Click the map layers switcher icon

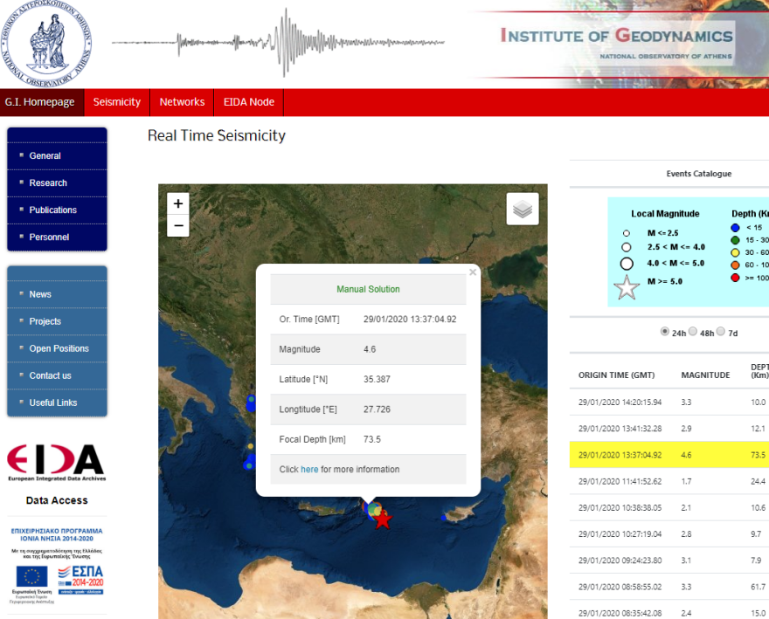(x=523, y=208)
